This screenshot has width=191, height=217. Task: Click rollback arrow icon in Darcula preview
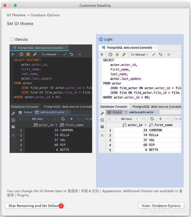tap(71, 54)
